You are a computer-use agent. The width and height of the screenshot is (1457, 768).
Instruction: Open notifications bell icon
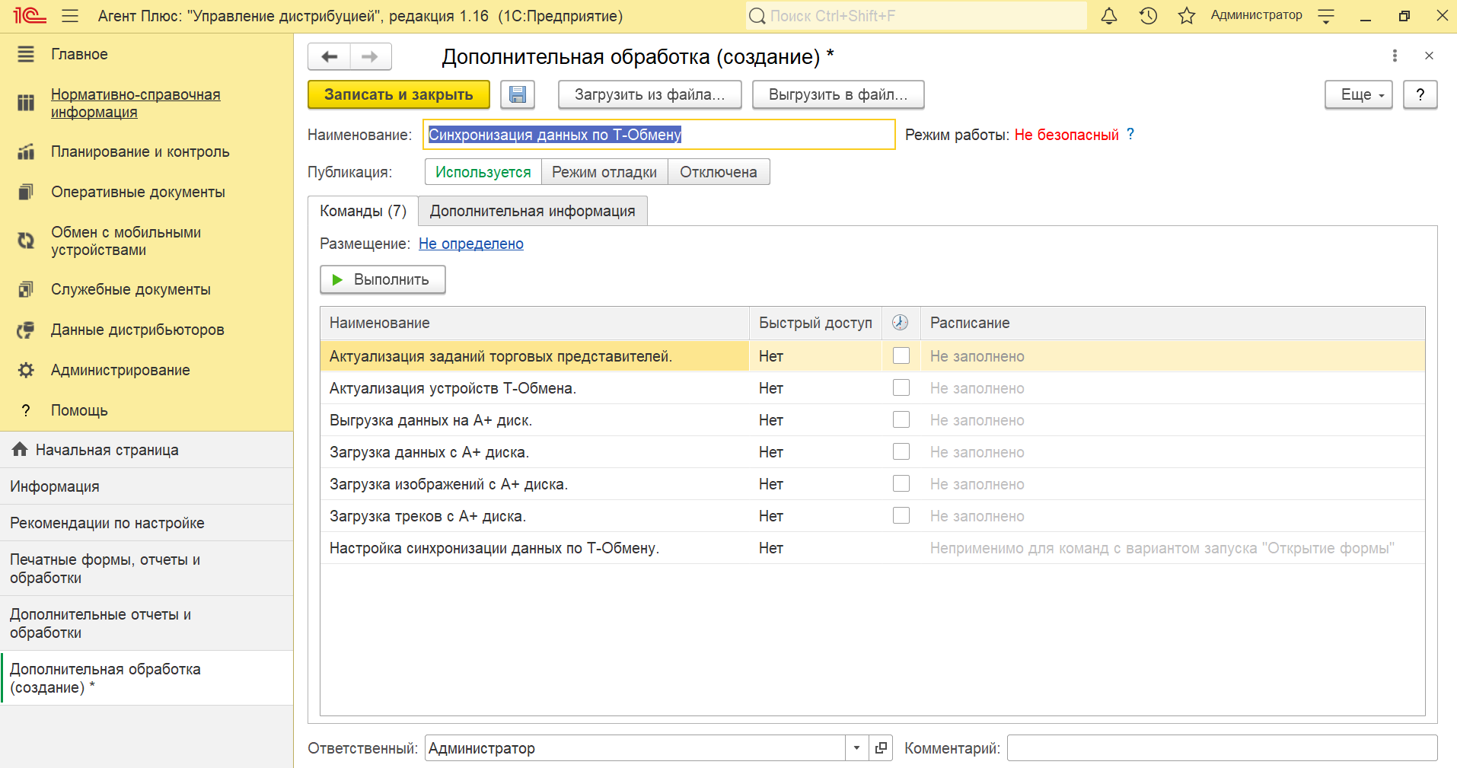[x=1109, y=15]
